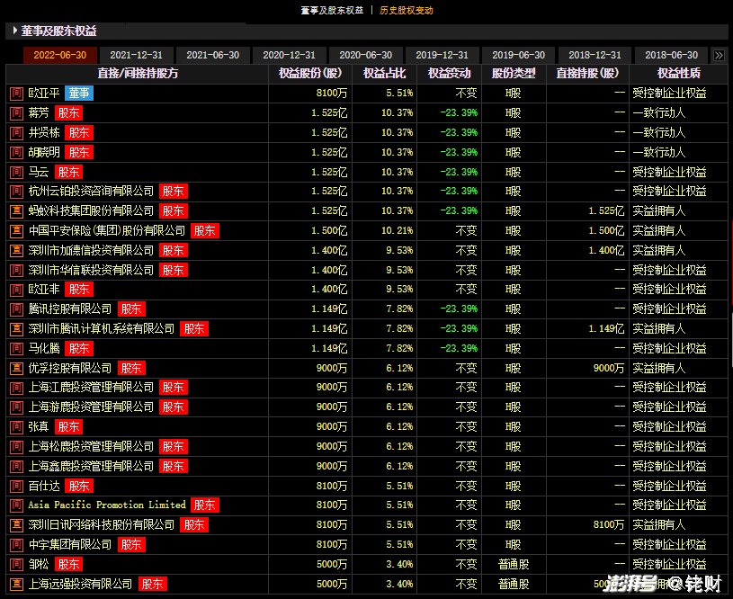Switch to the 2021-12-31 date tab

(136, 55)
